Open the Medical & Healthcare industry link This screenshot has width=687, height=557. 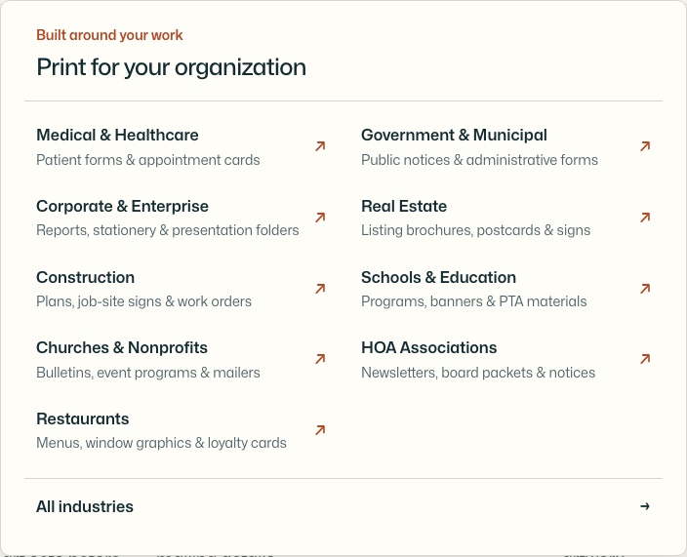pyautogui.click(x=181, y=147)
